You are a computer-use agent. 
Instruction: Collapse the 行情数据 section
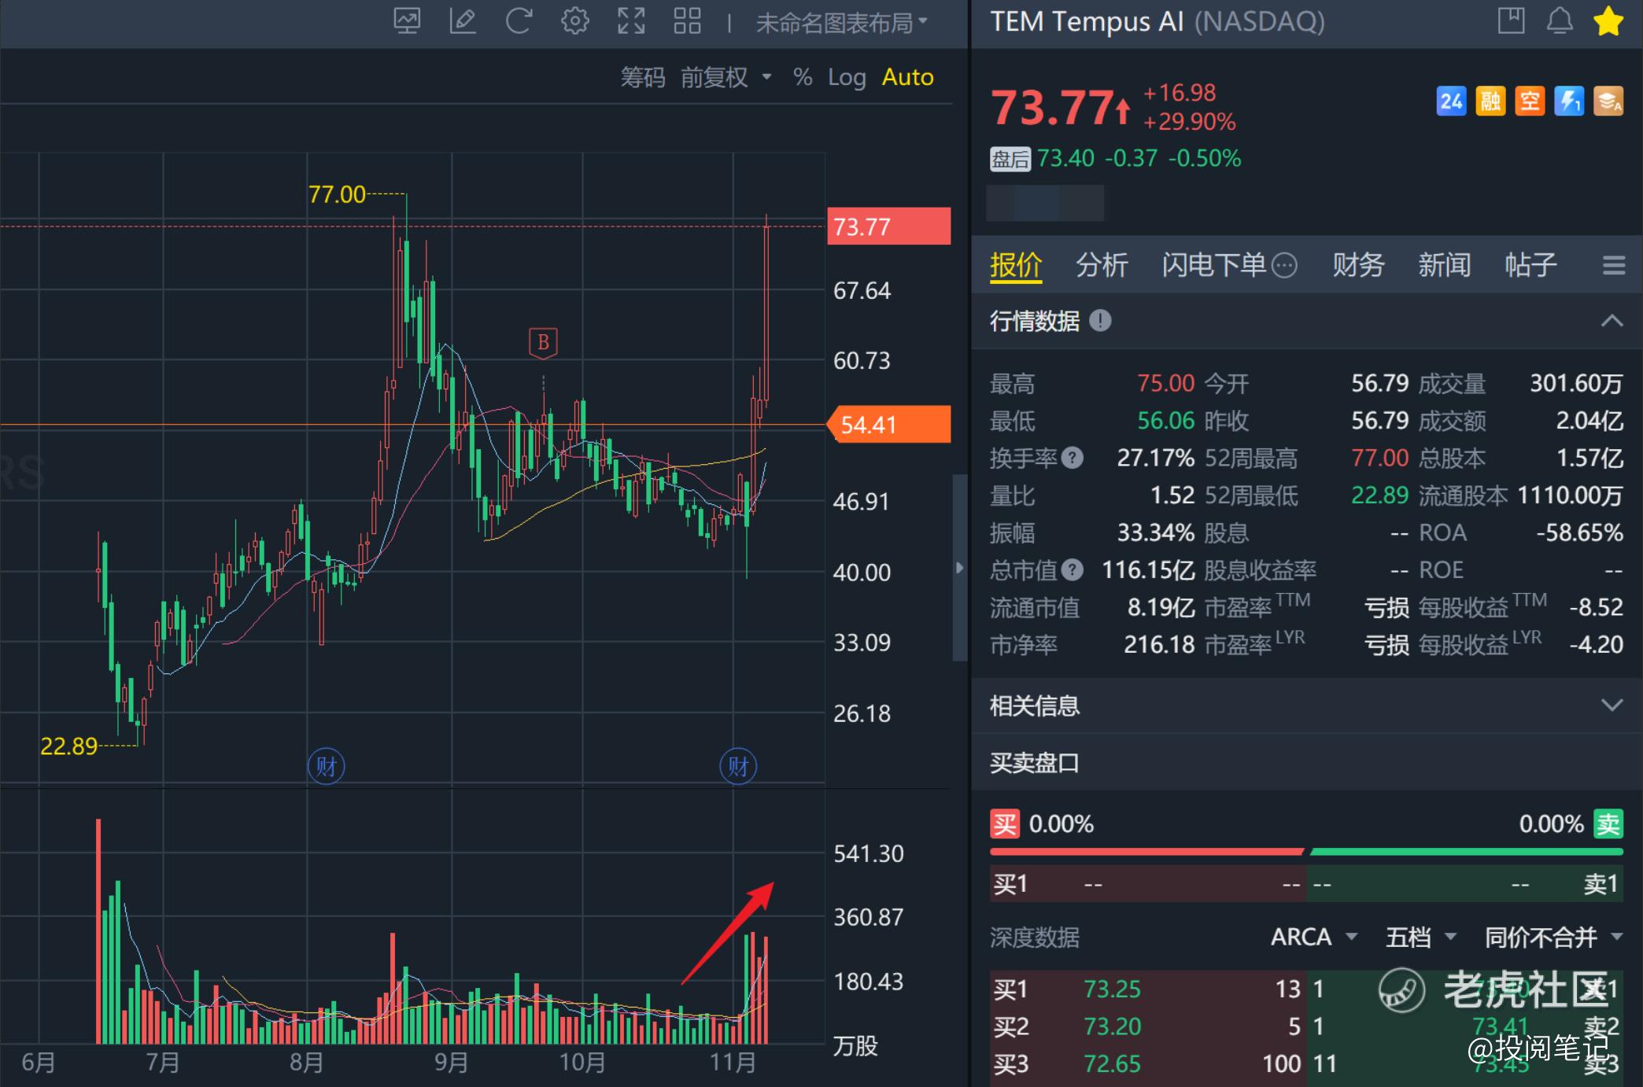(1612, 321)
